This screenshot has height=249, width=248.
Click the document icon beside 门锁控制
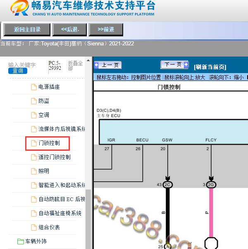34,143
